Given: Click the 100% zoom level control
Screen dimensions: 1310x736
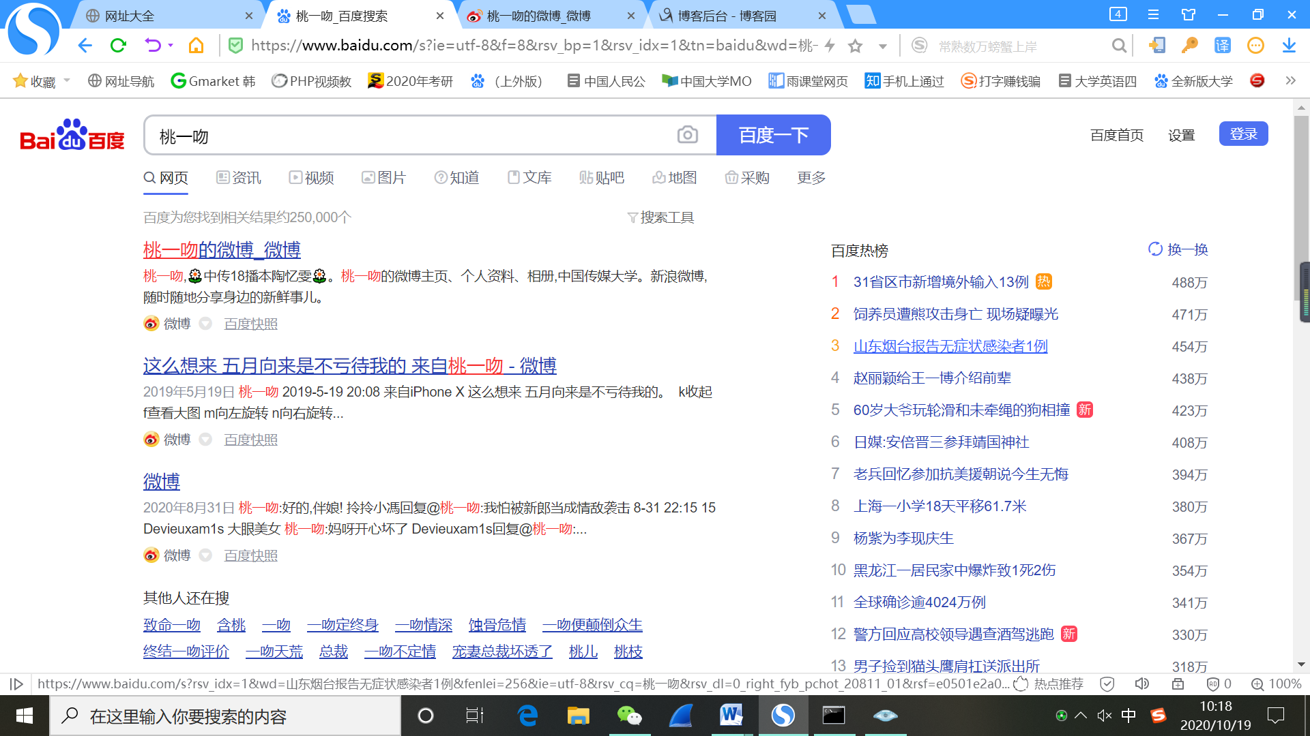Looking at the screenshot, I should tap(1276, 684).
